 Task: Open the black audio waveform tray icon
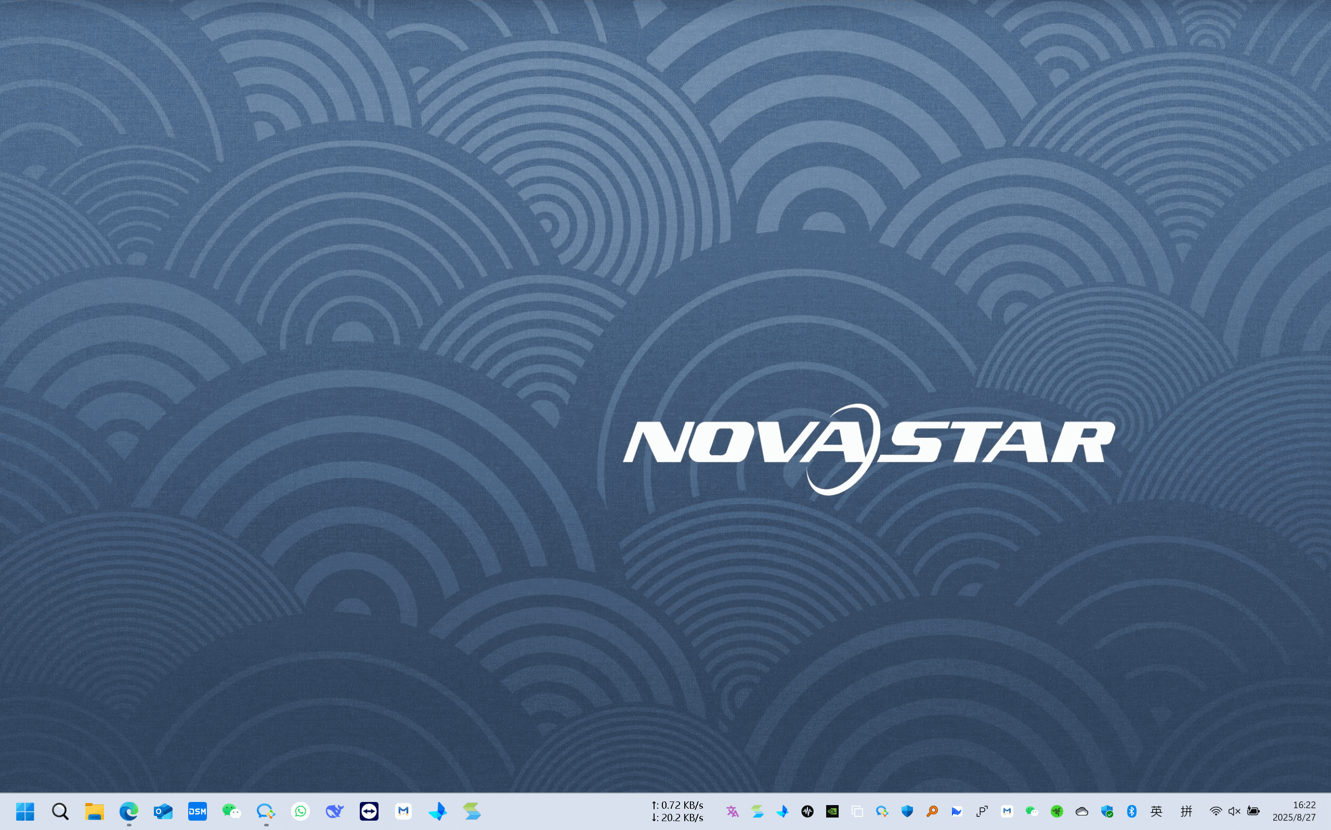[807, 811]
